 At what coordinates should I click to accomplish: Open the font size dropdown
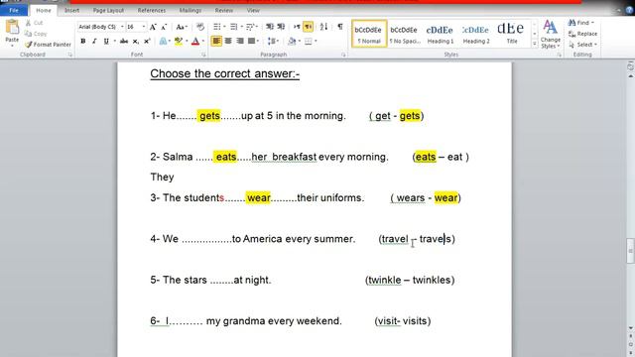pos(143,27)
